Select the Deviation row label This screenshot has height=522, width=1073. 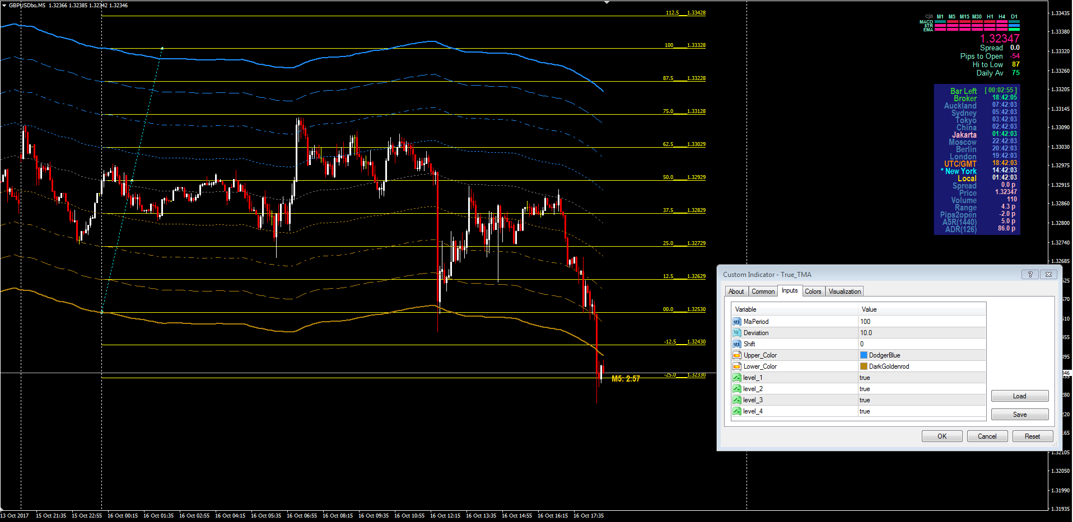(756, 333)
